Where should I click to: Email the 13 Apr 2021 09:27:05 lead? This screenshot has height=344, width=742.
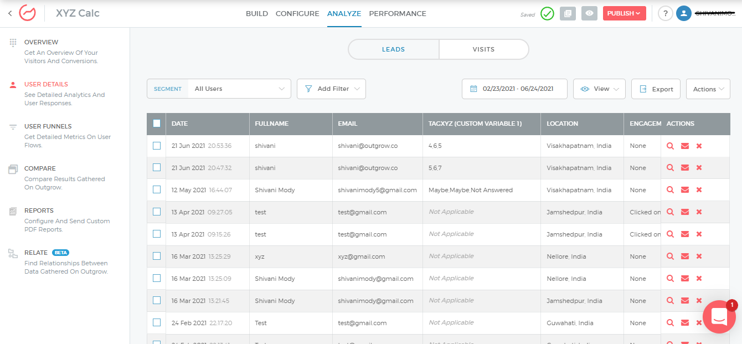(x=685, y=212)
